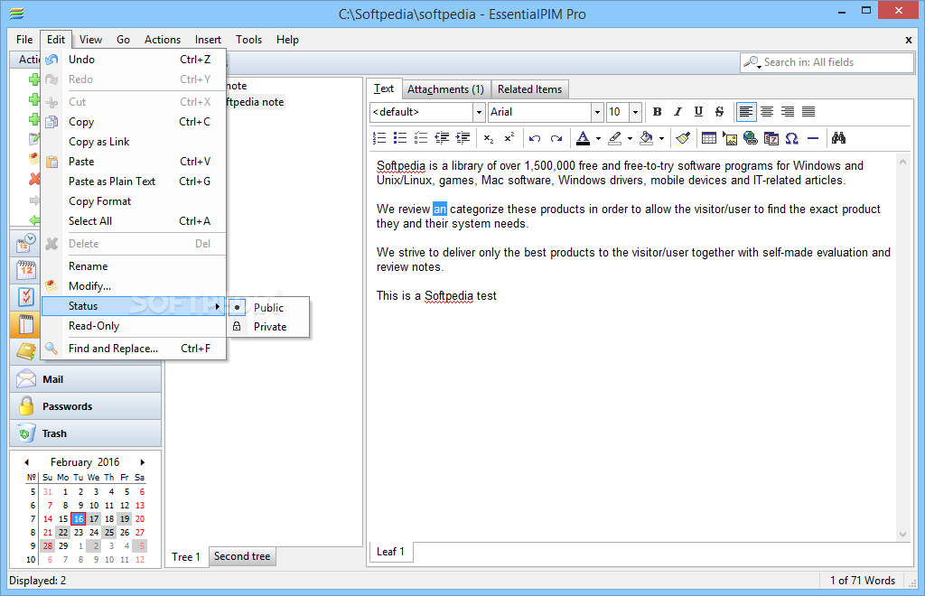Open the Tools menu

point(248,40)
